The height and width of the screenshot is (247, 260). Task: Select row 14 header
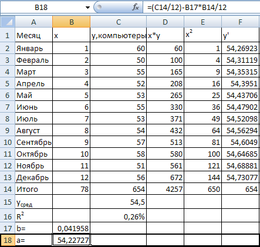(x=8, y=189)
